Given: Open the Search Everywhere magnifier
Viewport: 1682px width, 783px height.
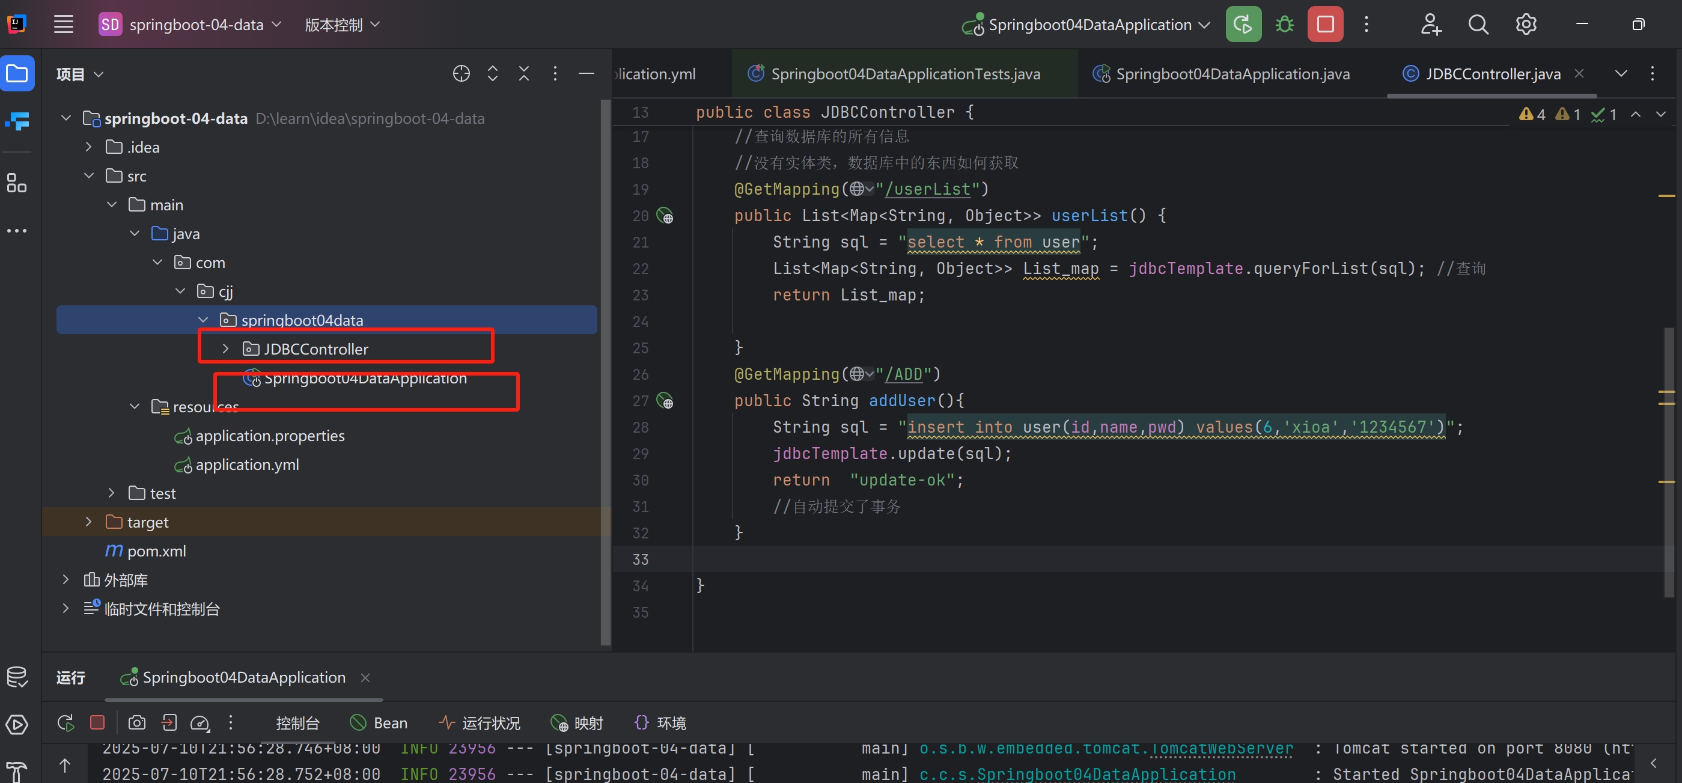Looking at the screenshot, I should click(1478, 25).
